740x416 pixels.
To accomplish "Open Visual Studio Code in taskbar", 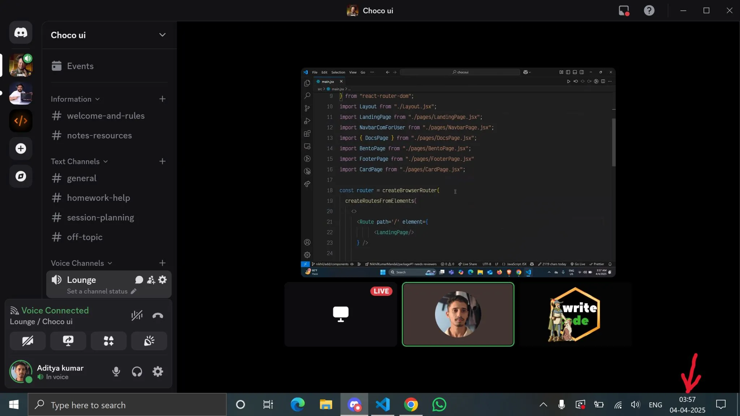I will pyautogui.click(x=383, y=405).
